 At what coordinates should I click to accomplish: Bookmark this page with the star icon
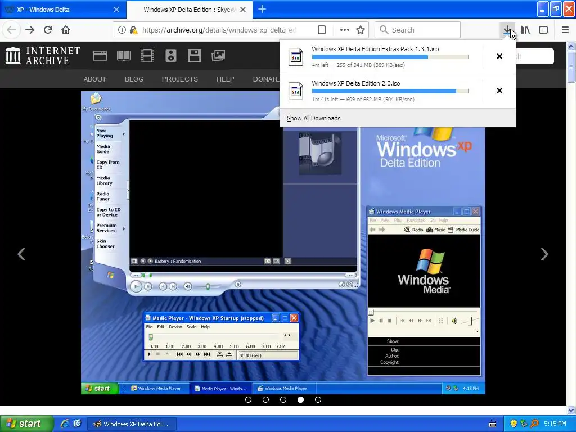click(361, 30)
